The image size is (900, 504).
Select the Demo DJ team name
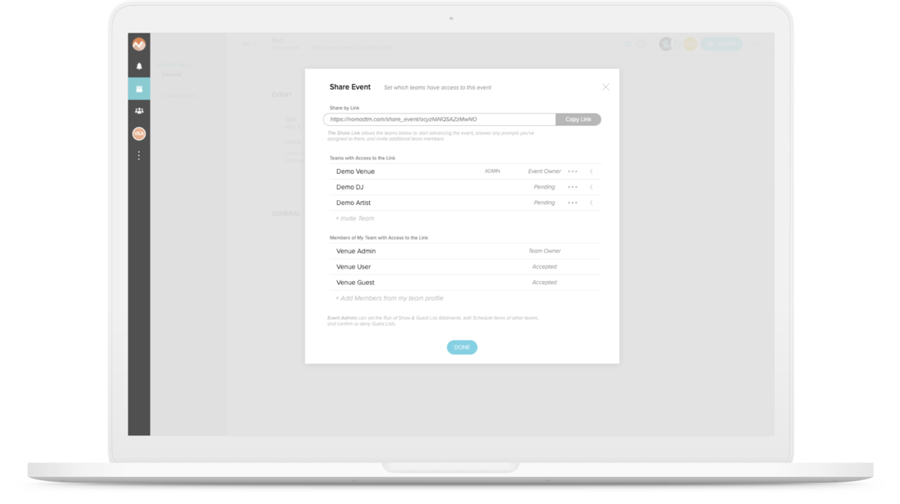(349, 187)
